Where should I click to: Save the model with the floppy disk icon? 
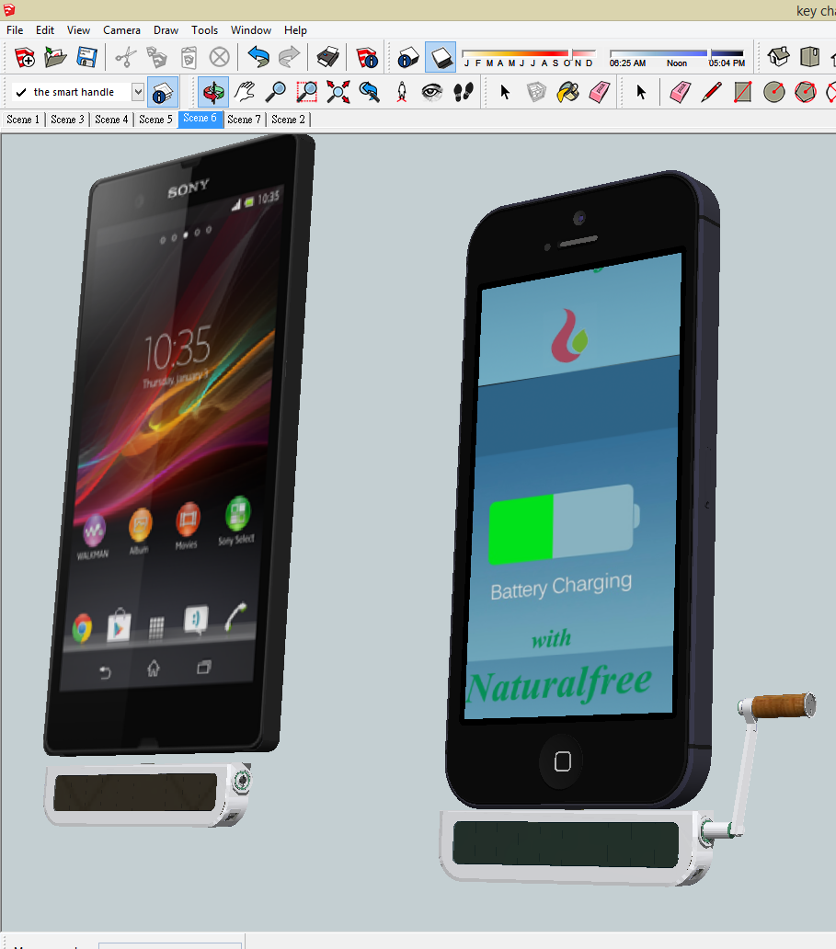pos(87,58)
